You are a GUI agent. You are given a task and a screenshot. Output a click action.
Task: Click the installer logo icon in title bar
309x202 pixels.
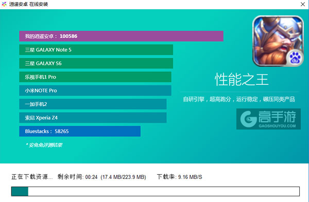pos(4,4)
